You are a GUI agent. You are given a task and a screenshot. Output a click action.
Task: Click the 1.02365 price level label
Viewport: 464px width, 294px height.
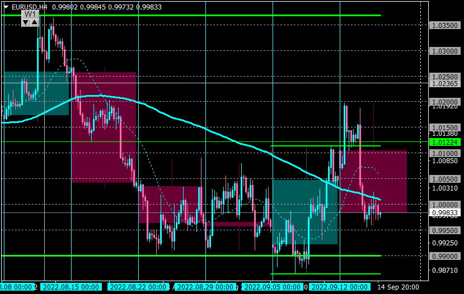click(445, 84)
